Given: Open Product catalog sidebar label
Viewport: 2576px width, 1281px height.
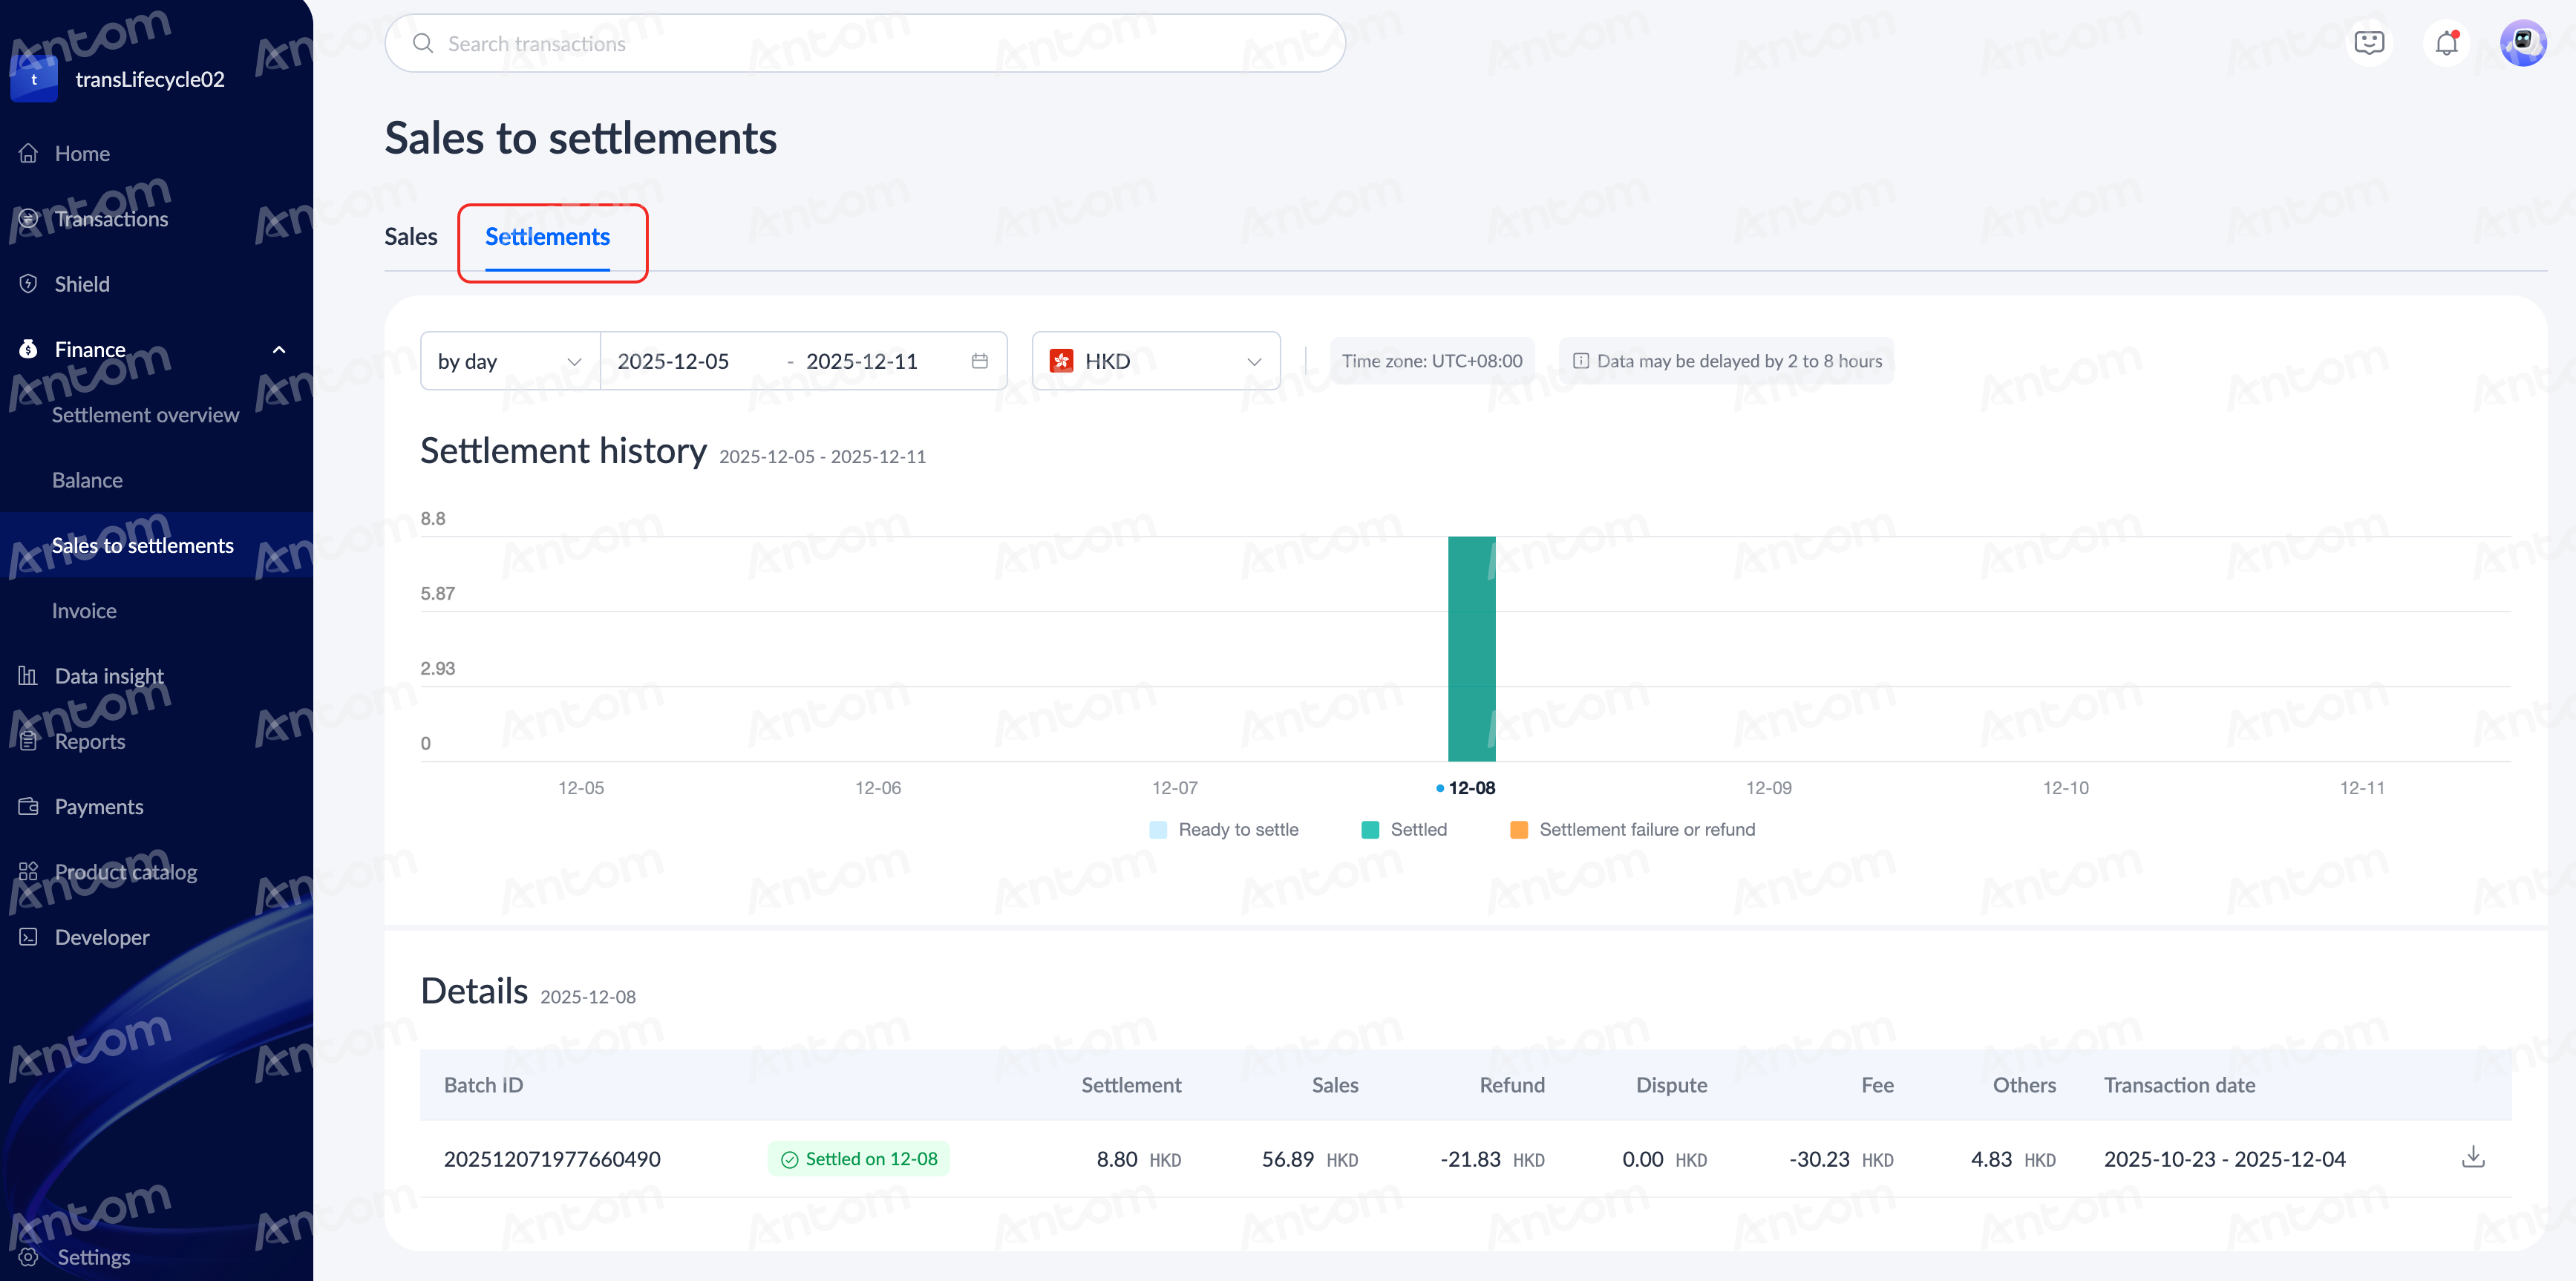Looking at the screenshot, I should pos(126,871).
